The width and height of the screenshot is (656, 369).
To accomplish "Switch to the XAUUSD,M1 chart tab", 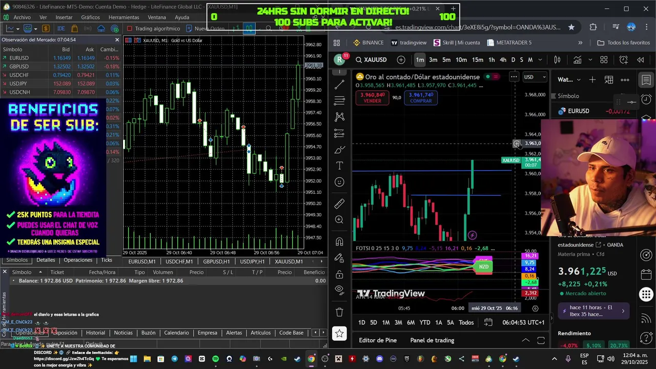I will click(289, 261).
